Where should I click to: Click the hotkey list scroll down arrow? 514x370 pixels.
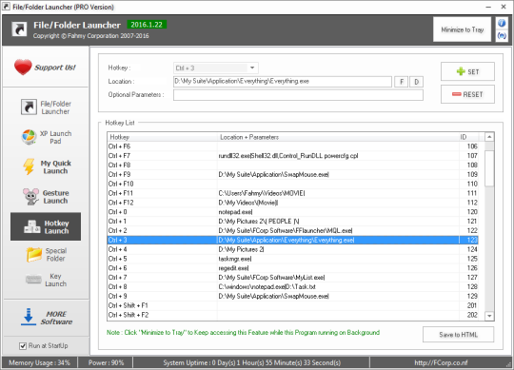click(x=489, y=316)
